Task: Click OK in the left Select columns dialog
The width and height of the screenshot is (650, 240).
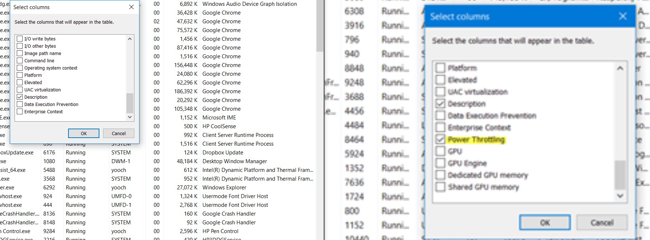Action: (x=84, y=133)
